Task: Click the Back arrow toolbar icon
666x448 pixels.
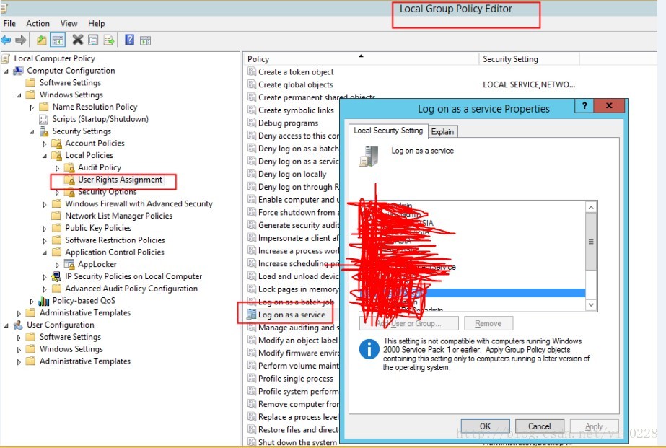Action: pyautogui.click(x=6, y=40)
